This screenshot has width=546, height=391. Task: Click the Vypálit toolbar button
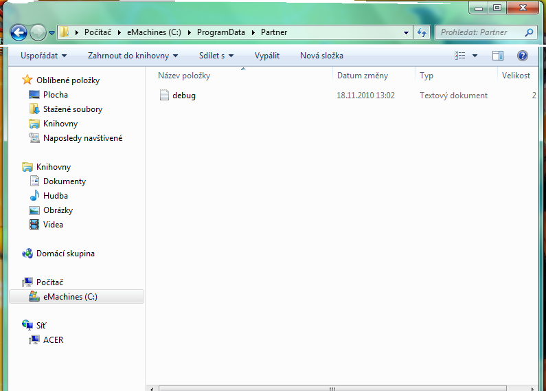266,56
